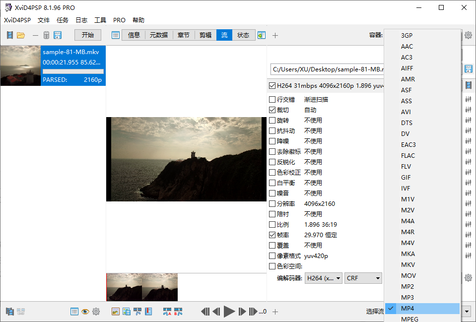Screen dimensions: 476x322
Task: Click the gear icon next to container dropdown
Action: 468,35
